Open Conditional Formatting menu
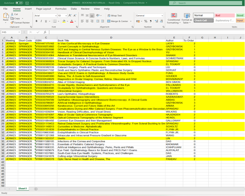 tap(174, 18)
